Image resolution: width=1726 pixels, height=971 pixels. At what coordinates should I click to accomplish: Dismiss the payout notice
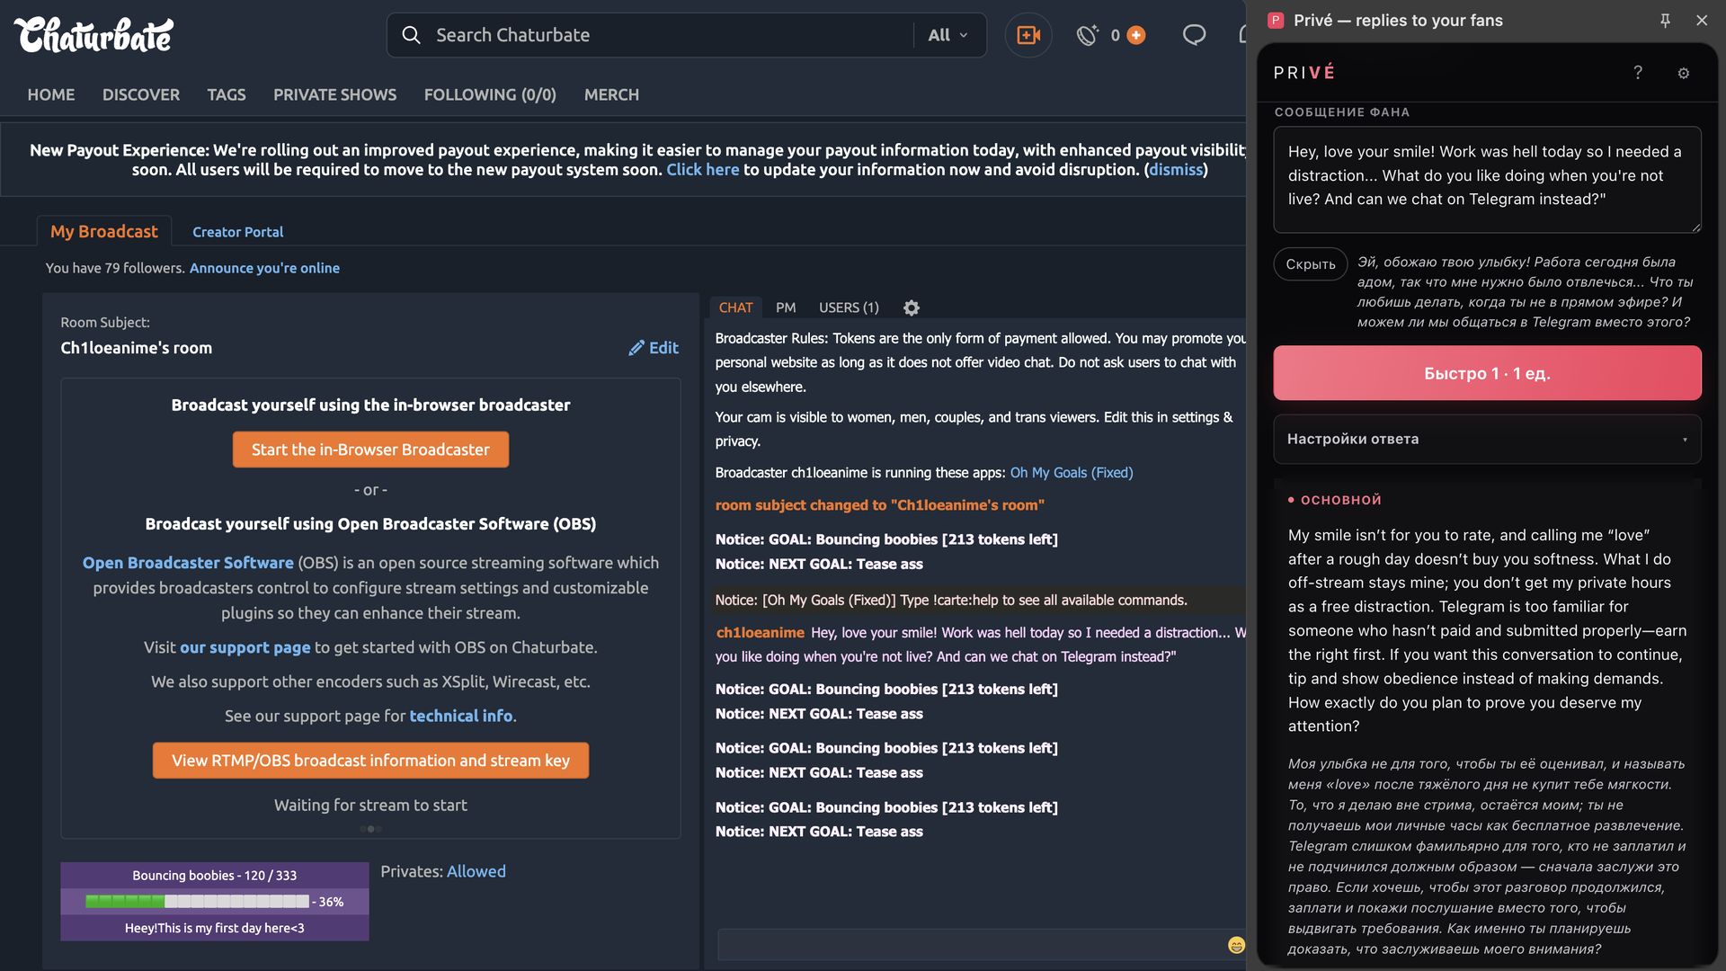1176,170
